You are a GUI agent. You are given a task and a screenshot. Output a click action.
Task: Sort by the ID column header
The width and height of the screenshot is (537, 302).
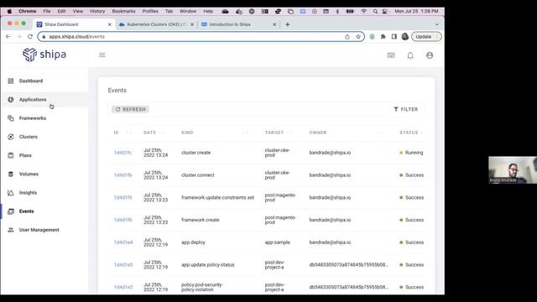[x=117, y=133]
